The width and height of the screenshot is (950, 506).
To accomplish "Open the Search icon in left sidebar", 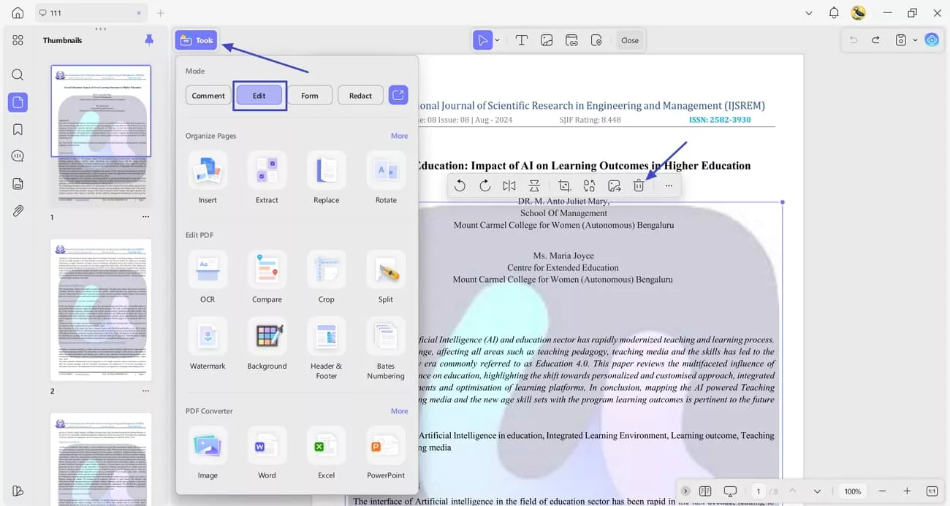I will pos(18,74).
